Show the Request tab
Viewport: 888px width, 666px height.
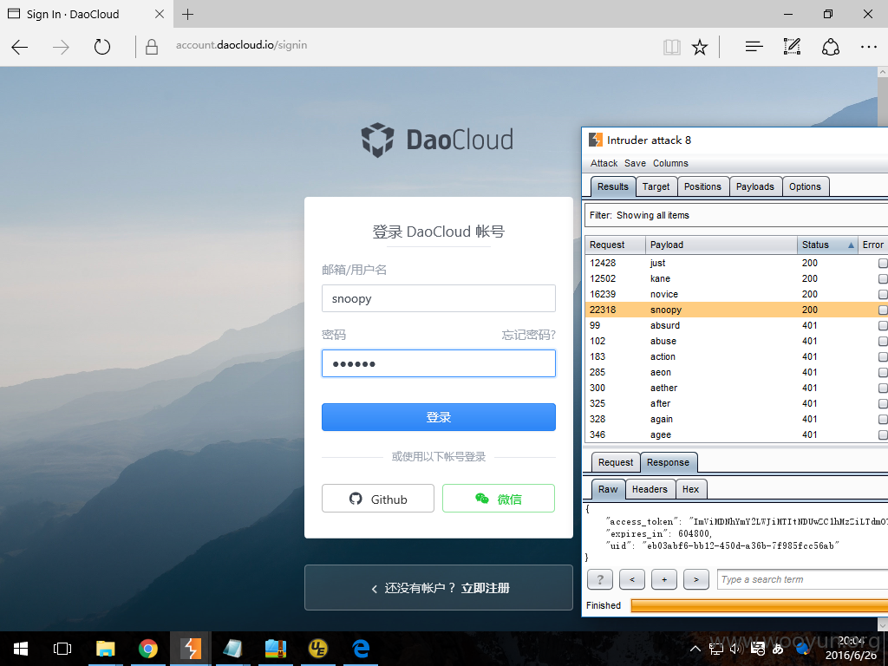point(616,462)
